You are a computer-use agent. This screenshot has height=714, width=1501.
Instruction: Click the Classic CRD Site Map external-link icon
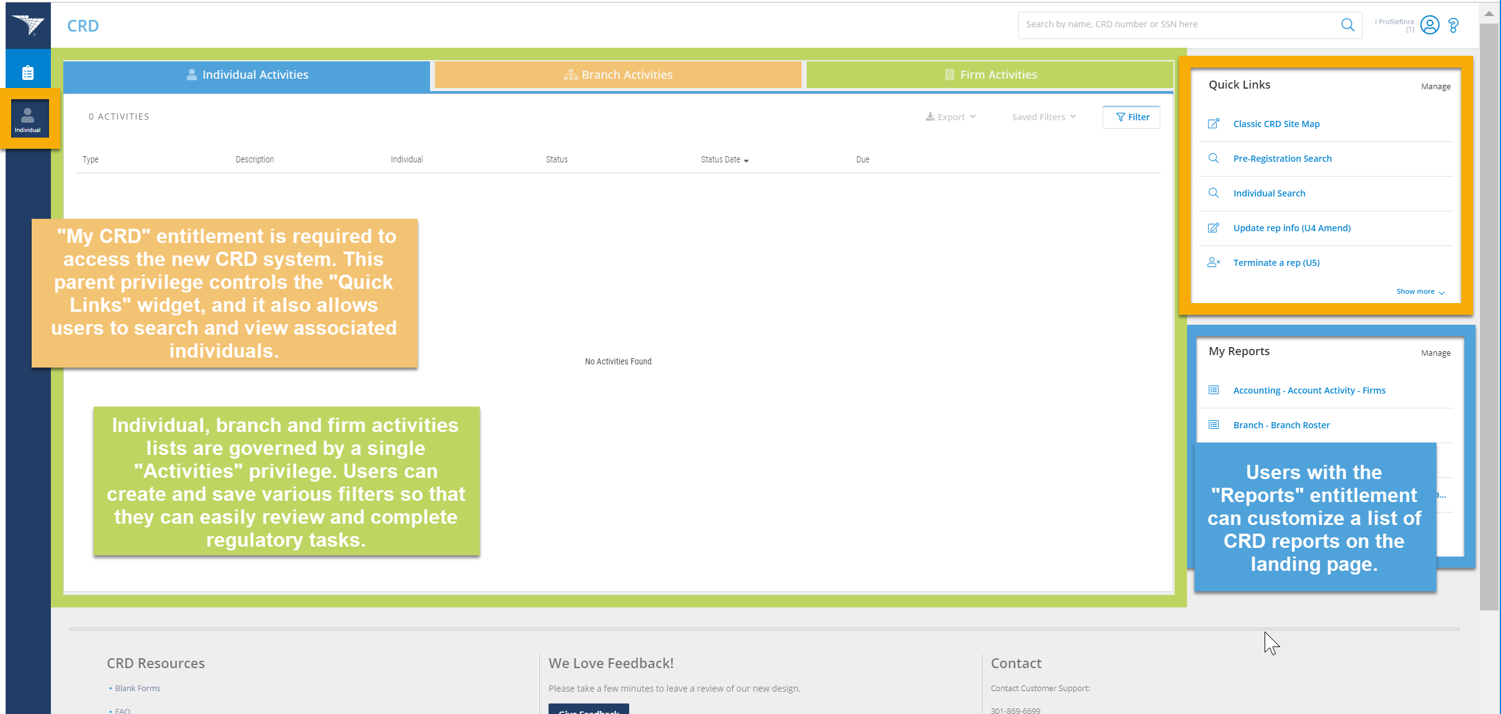click(1214, 124)
